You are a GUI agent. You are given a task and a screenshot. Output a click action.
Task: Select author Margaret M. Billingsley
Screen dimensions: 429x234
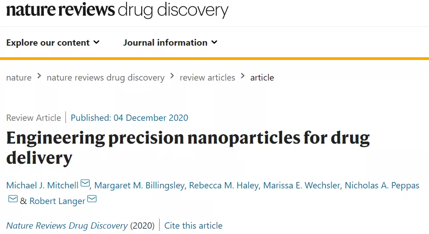point(139,185)
